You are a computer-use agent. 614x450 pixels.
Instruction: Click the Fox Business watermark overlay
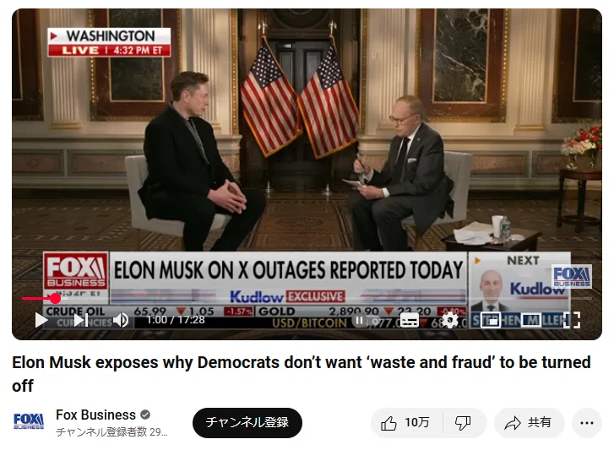pos(571,276)
